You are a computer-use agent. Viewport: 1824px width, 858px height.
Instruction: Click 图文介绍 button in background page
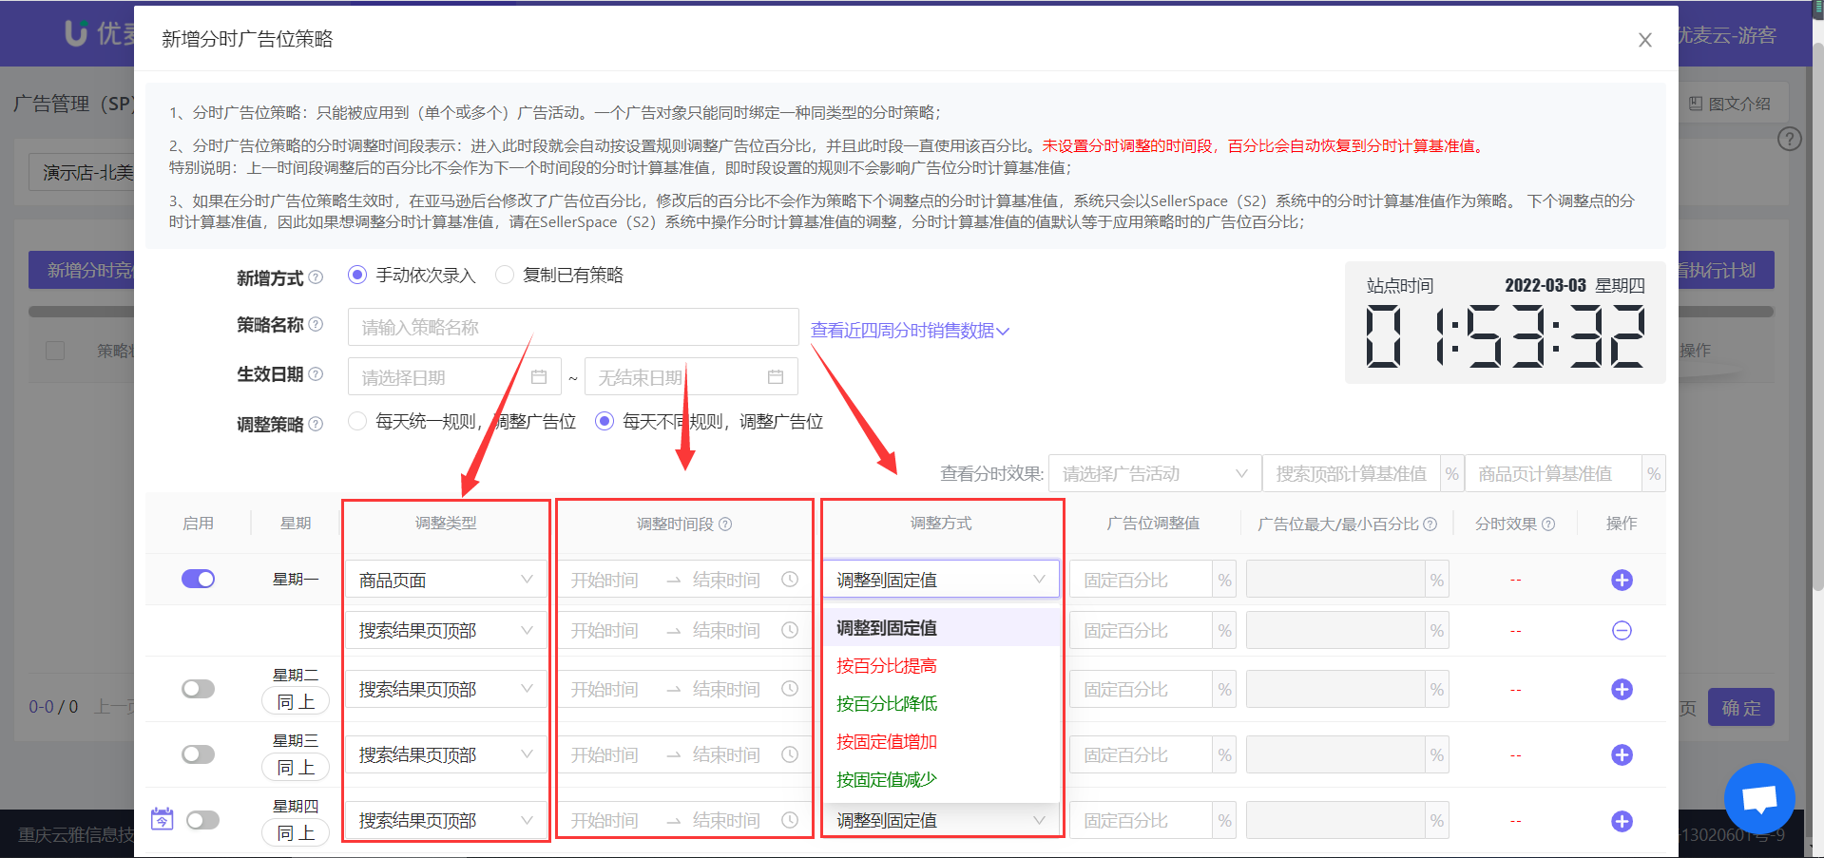tap(1730, 103)
